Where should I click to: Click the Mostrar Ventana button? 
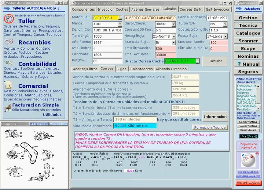click(248, 122)
